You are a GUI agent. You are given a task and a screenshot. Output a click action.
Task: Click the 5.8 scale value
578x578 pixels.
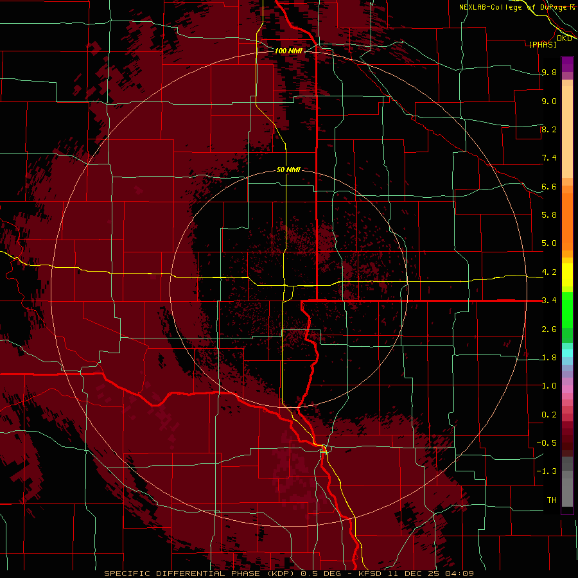(x=549, y=215)
